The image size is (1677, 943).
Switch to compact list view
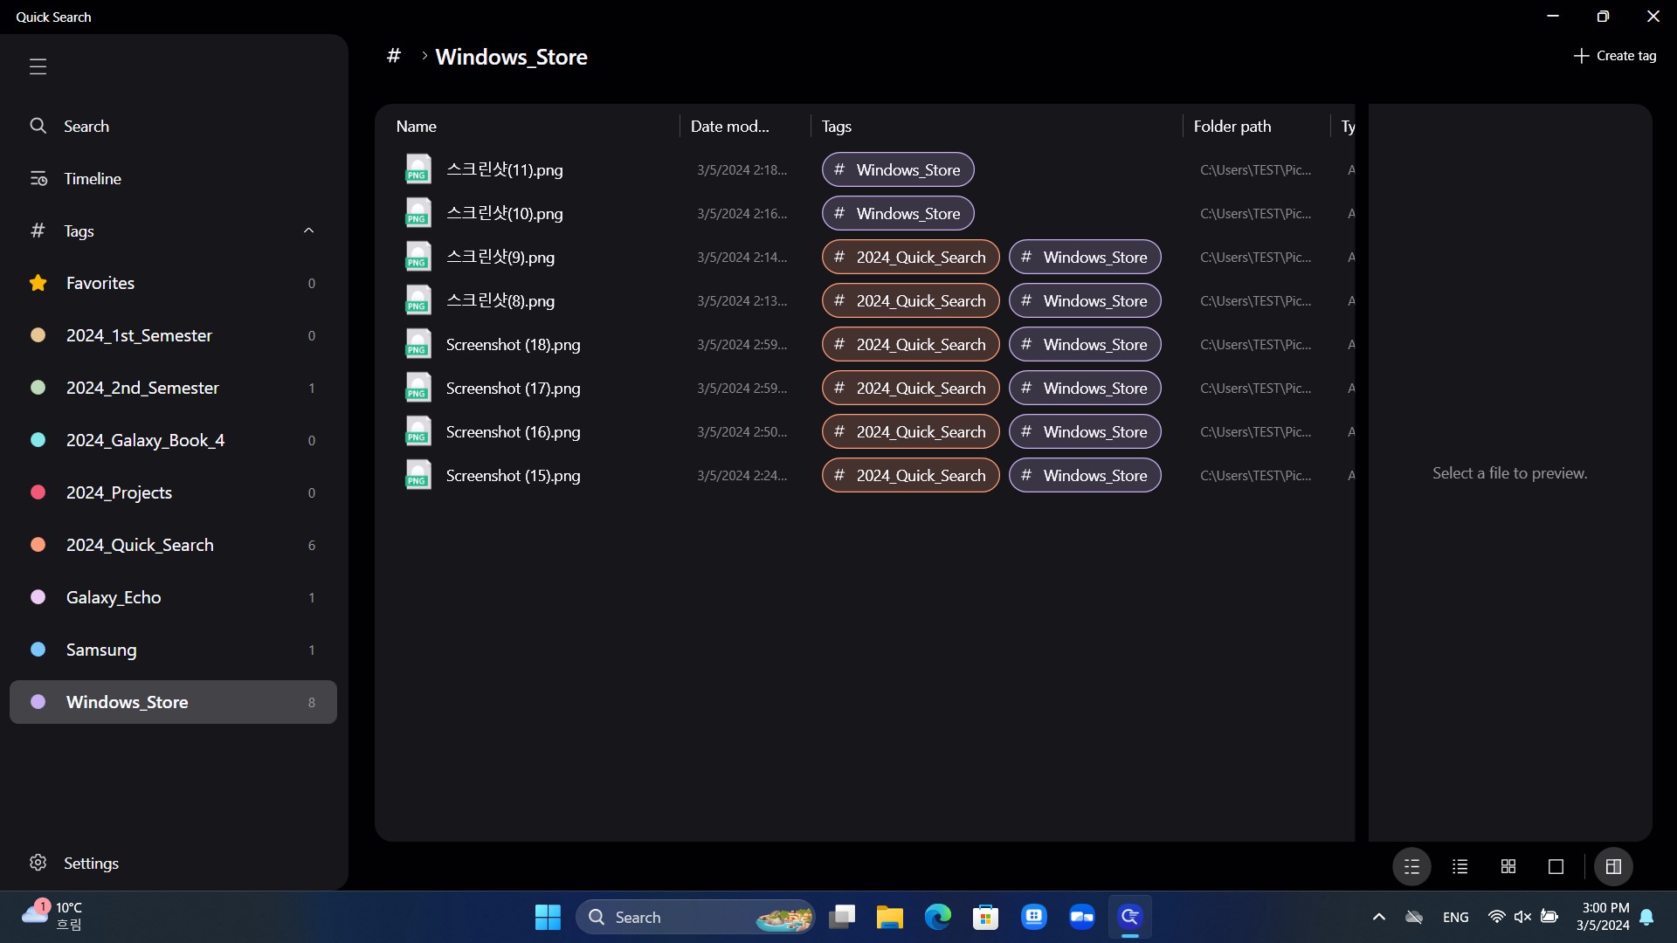pyautogui.click(x=1460, y=866)
